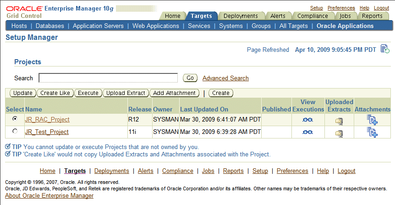Screen dimensions: 395x205
Task: Go to the Reports tab
Action: point(372,16)
